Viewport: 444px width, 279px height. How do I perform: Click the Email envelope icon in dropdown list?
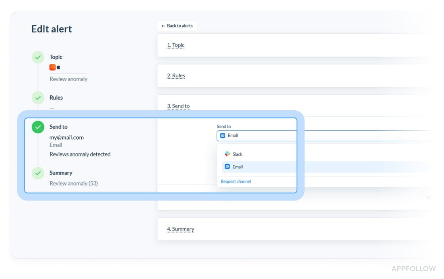coord(227,167)
